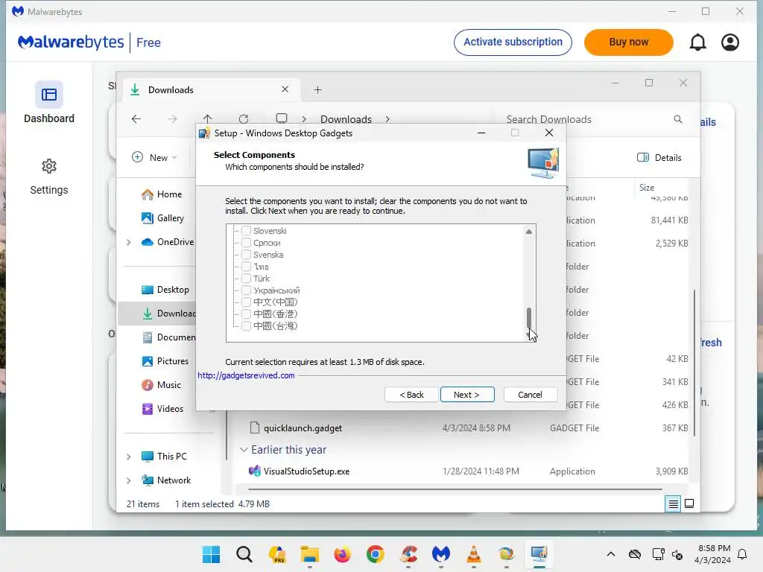Open Firefox from the taskbar

coord(343,554)
